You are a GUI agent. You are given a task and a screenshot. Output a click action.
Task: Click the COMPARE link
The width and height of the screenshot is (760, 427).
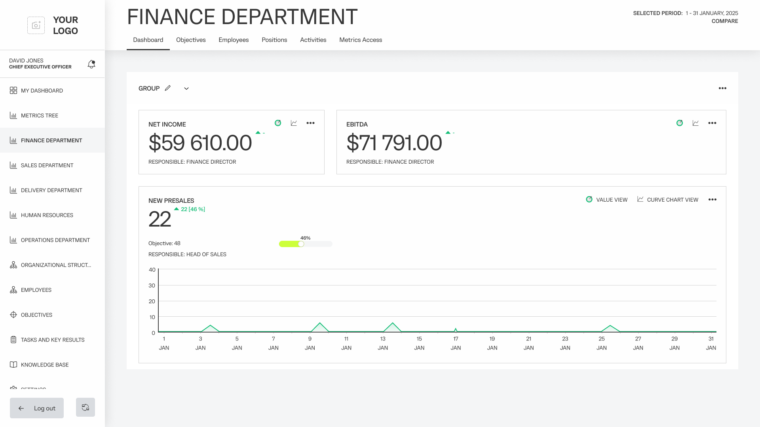tap(724, 21)
